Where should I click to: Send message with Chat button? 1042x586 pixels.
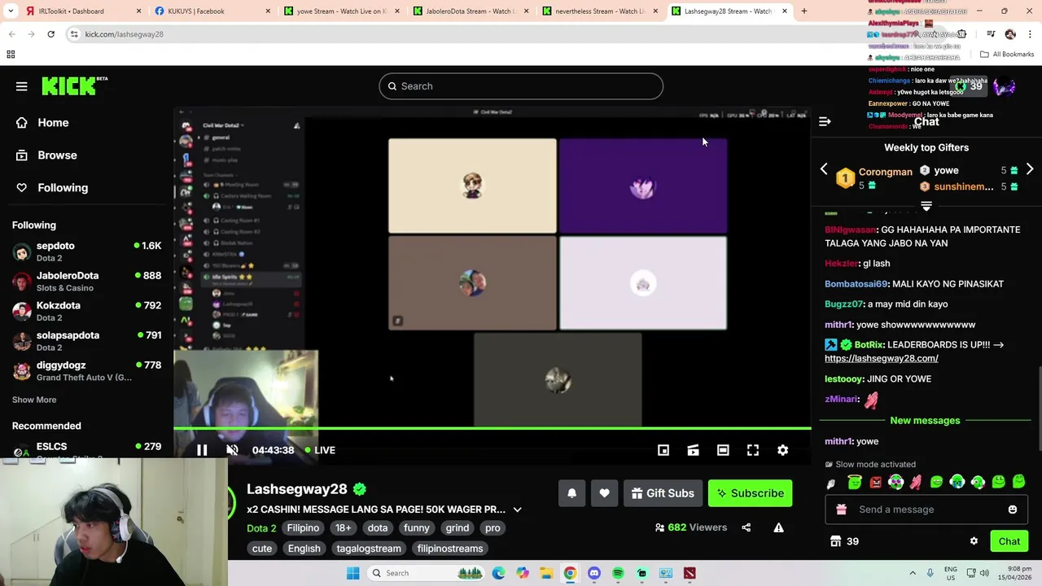1009,541
